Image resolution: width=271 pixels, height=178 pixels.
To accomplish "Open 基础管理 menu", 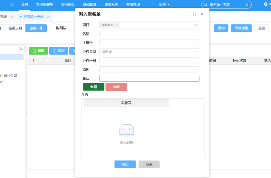I will coord(90,5).
